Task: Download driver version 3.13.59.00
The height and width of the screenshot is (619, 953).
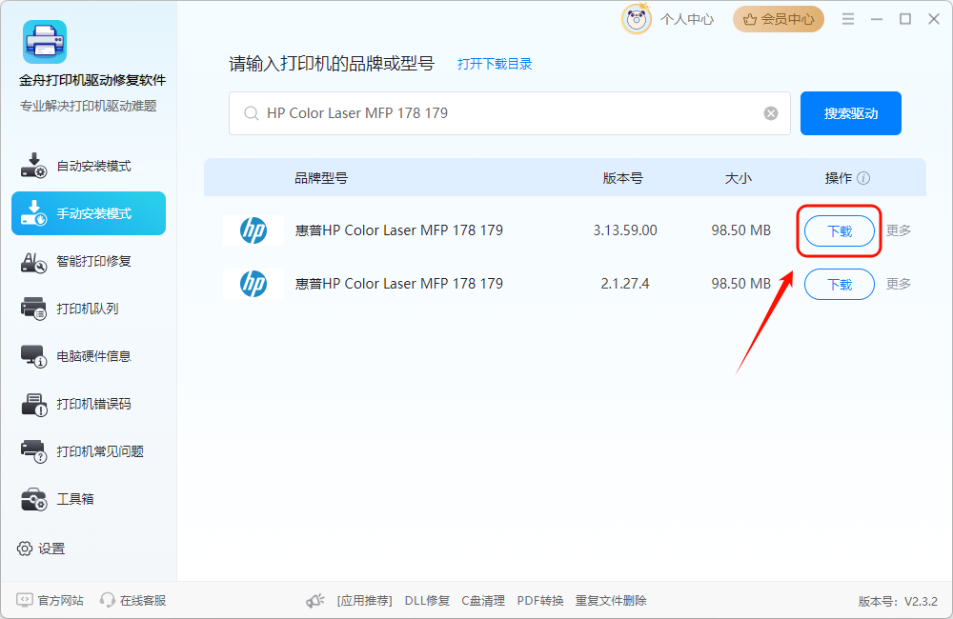Action: click(840, 230)
